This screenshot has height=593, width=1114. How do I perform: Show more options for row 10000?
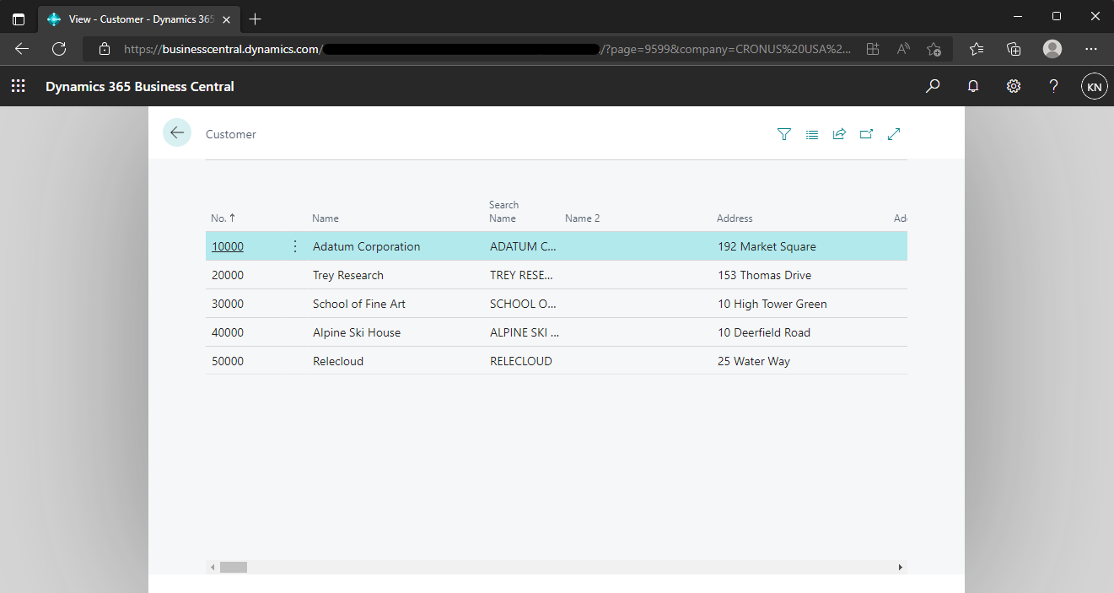coord(294,246)
